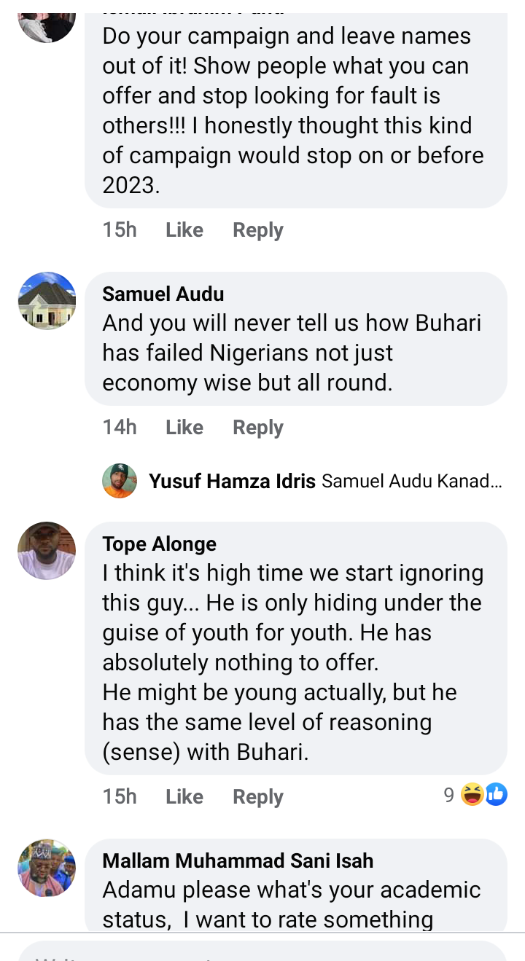The width and height of the screenshot is (525, 961).
Task: Open Tope Alonge's name link
Action: 160,544
